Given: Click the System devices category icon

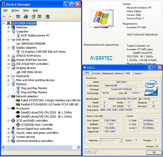Looking at the screenshot, I should click(13, 137).
